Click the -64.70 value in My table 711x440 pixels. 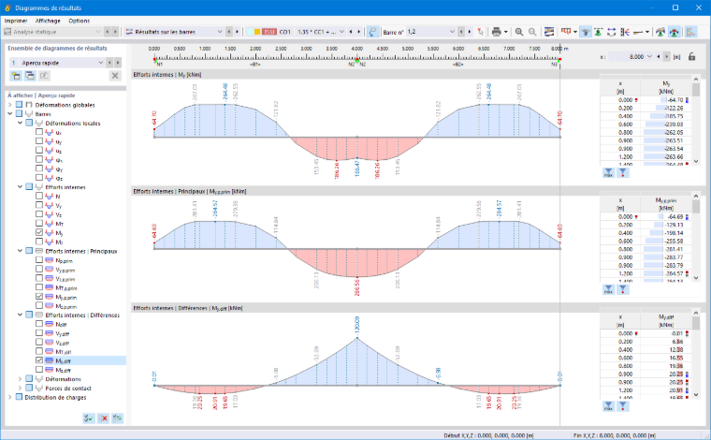click(675, 100)
